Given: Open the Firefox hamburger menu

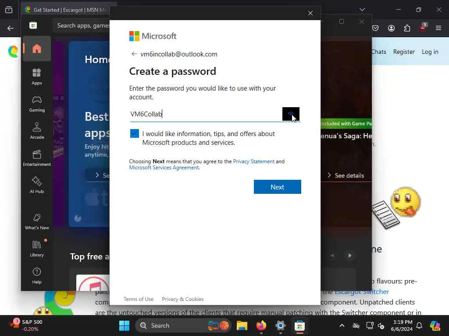Looking at the screenshot, I should click(438, 28).
